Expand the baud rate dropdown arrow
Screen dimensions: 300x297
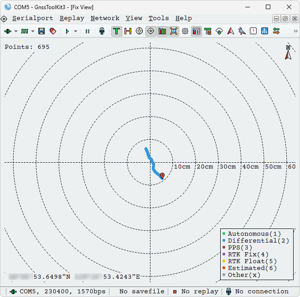point(33,31)
